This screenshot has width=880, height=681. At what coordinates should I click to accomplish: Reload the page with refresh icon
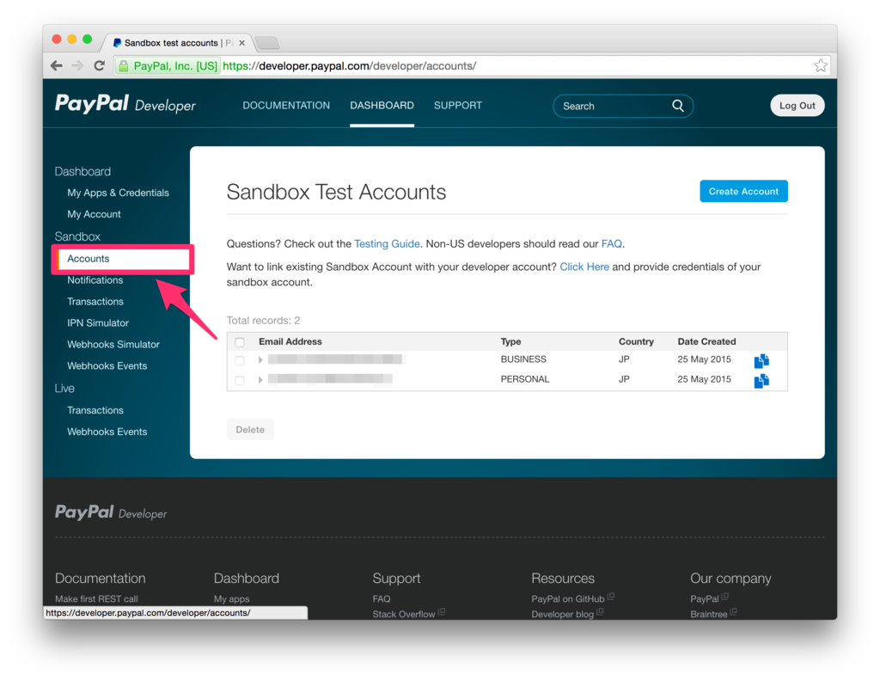tap(100, 65)
